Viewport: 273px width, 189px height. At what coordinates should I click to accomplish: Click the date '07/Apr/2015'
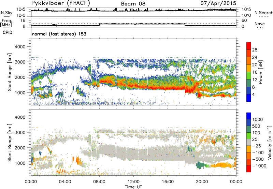218,3
